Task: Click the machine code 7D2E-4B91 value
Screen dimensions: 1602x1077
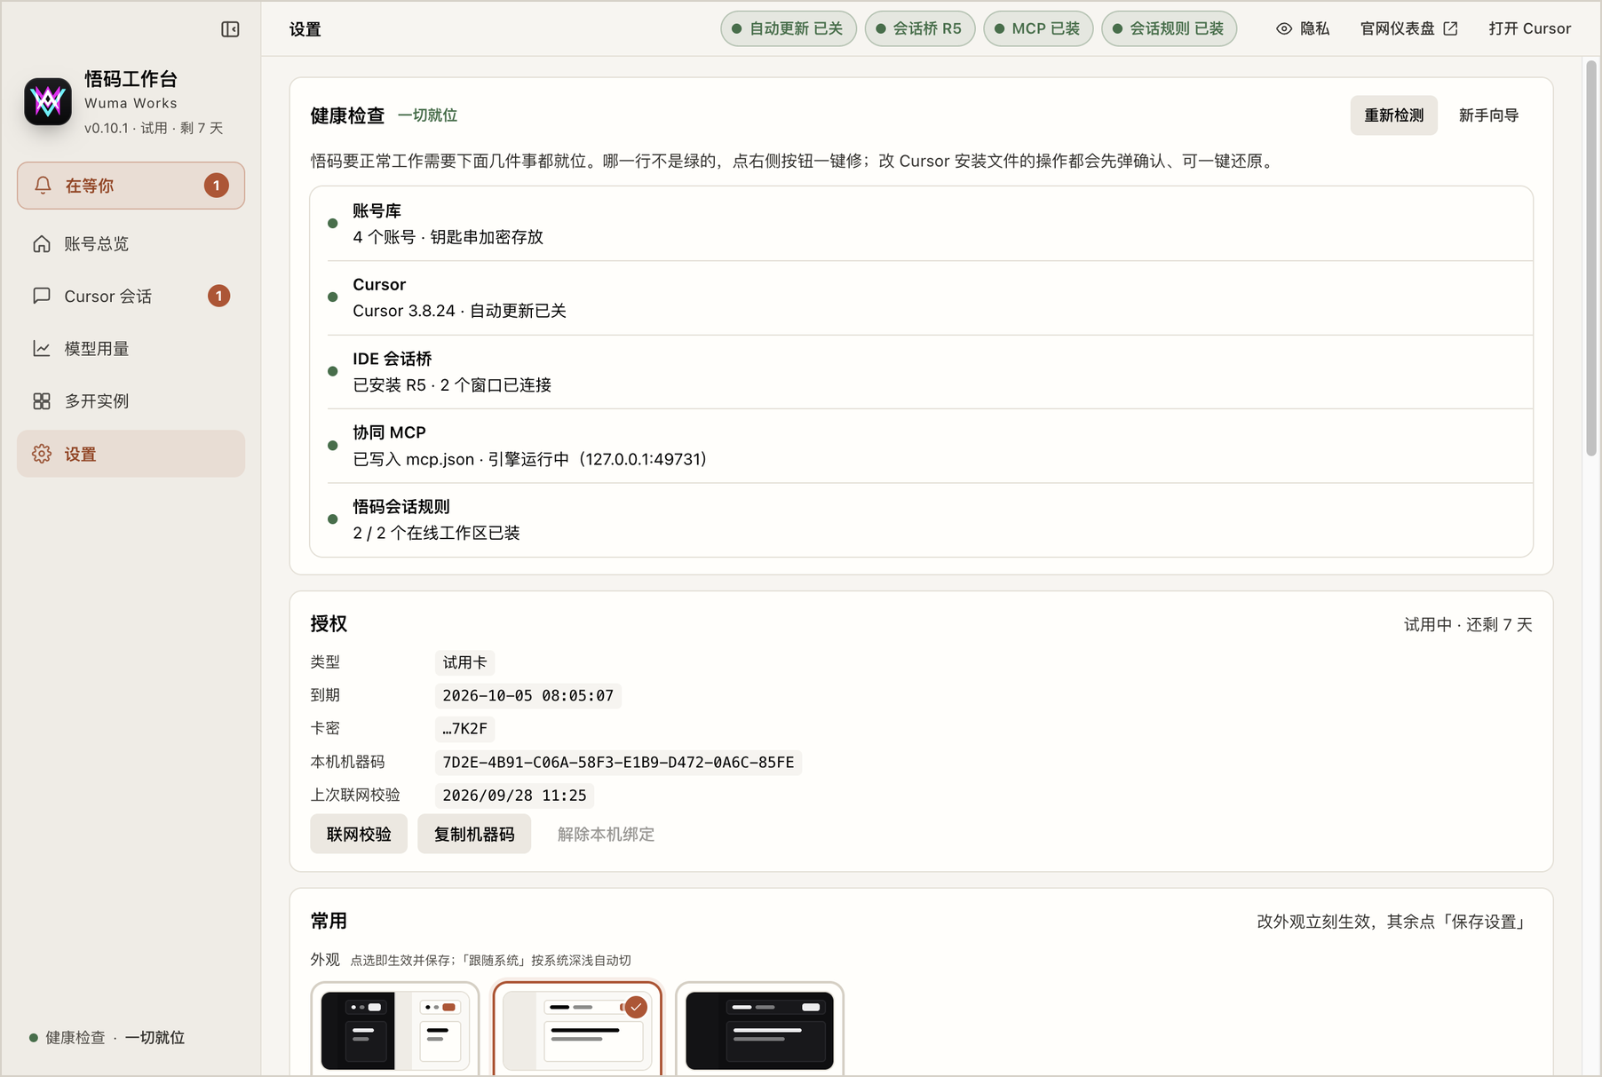Action: pyautogui.click(x=618, y=762)
